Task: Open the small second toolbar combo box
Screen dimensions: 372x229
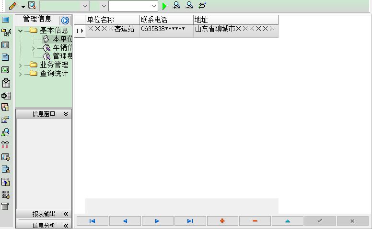Action: [x=98, y=6]
